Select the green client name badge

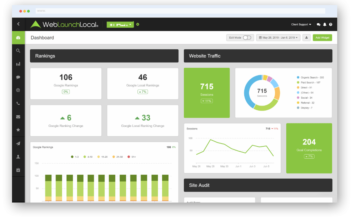click(x=120, y=24)
